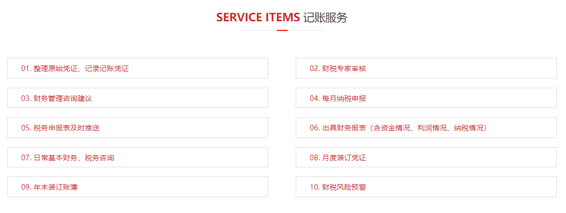Click the "01." number prefix

coord(26,68)
